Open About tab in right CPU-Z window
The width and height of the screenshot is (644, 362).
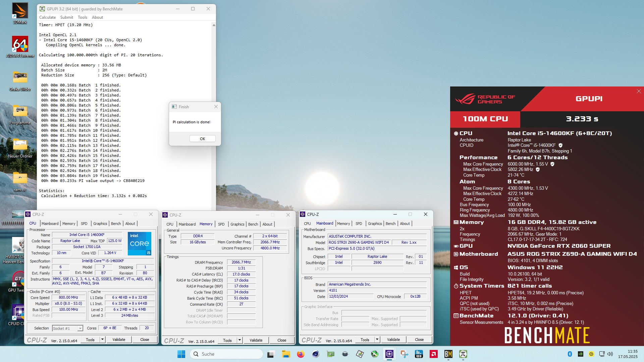405,224
